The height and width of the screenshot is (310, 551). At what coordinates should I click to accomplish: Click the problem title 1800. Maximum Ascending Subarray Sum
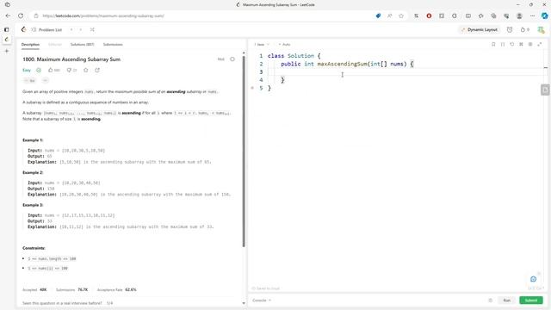pyautogui.click(x=71, y=59)
